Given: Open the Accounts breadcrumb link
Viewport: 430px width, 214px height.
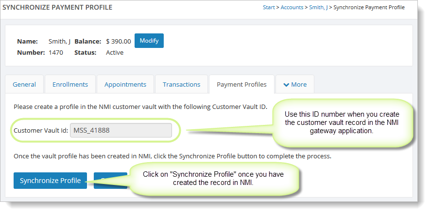Looking at the screenshot, I should click(x=292, y=7).
